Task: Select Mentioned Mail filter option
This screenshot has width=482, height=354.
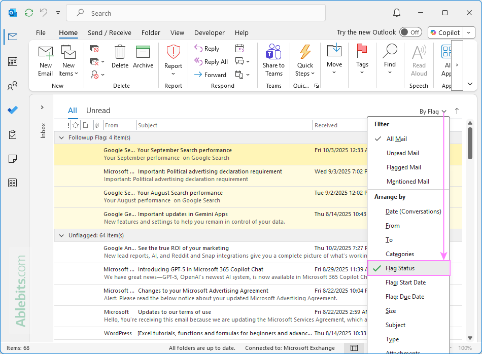Action: [x=408, y=181]
